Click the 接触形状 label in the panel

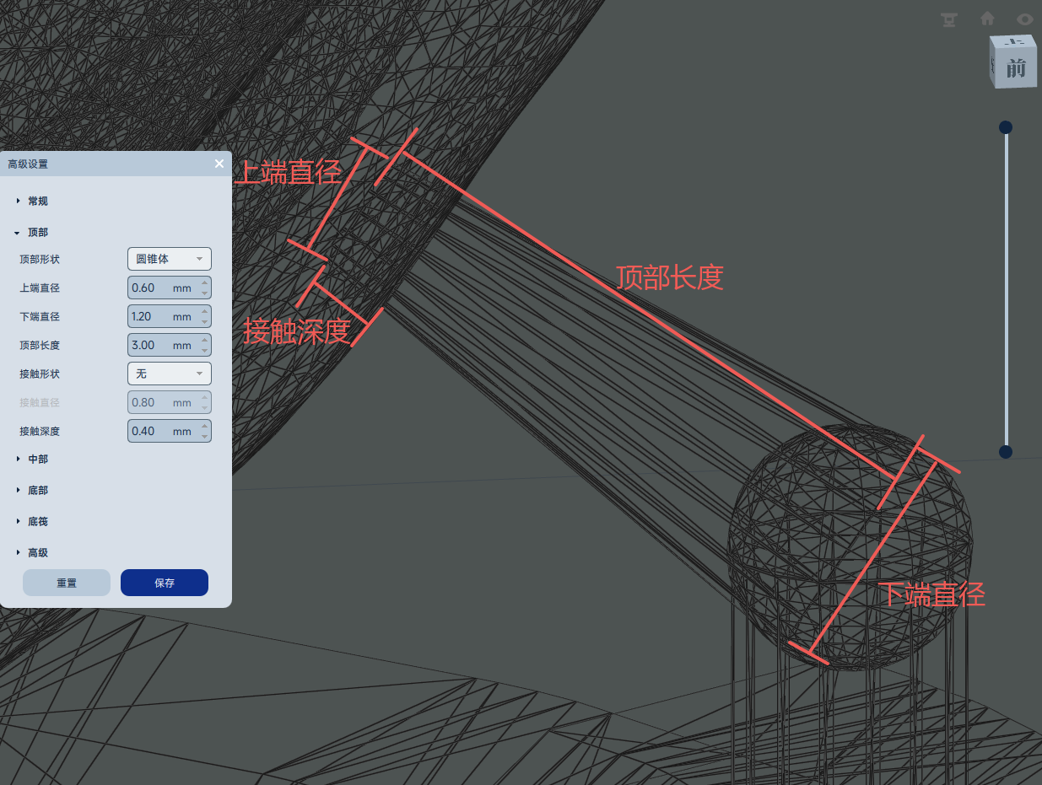point(40,374)
